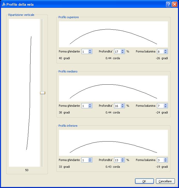The width and height of the screenshot is (179, 188).
Task: Click the sail application icon in title bar
Action: (3, 4)
